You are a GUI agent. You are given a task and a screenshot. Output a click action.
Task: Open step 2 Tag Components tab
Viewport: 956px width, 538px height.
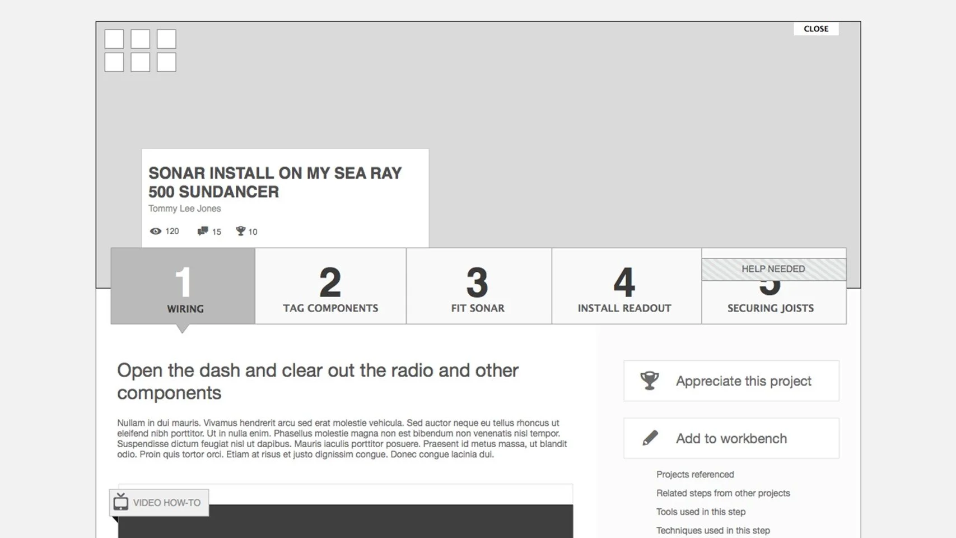[330, 286]
